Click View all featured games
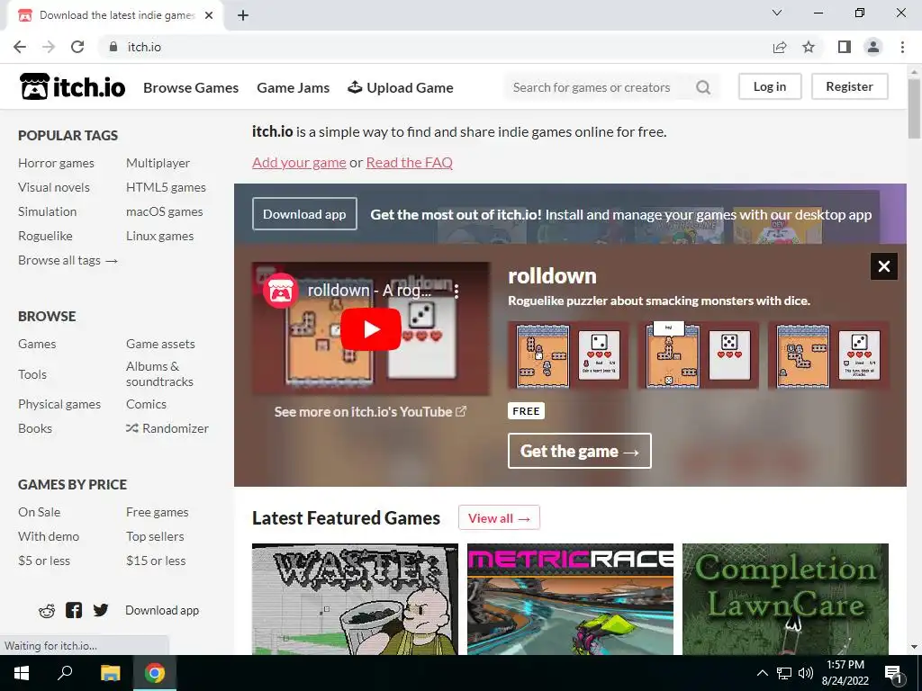922x691 pixels. (x=499, y=517)
